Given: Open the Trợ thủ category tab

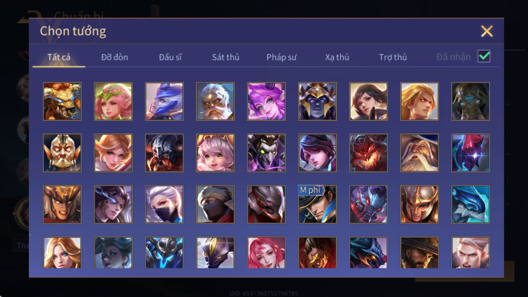Looking at the screenshot, I should (x=393, y=57).
